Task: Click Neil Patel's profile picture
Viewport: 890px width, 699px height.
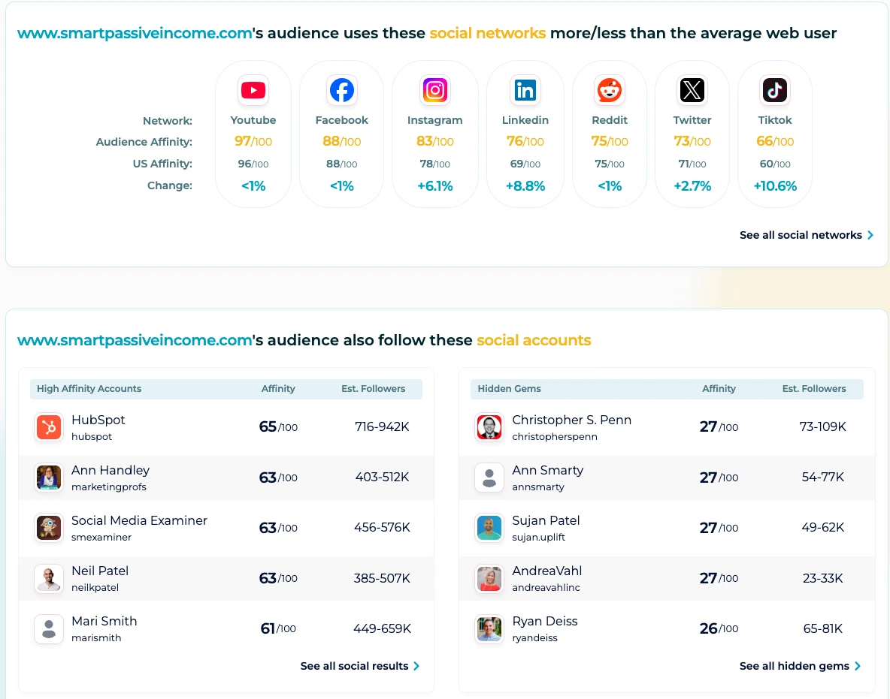Action: tap(49, 578)
